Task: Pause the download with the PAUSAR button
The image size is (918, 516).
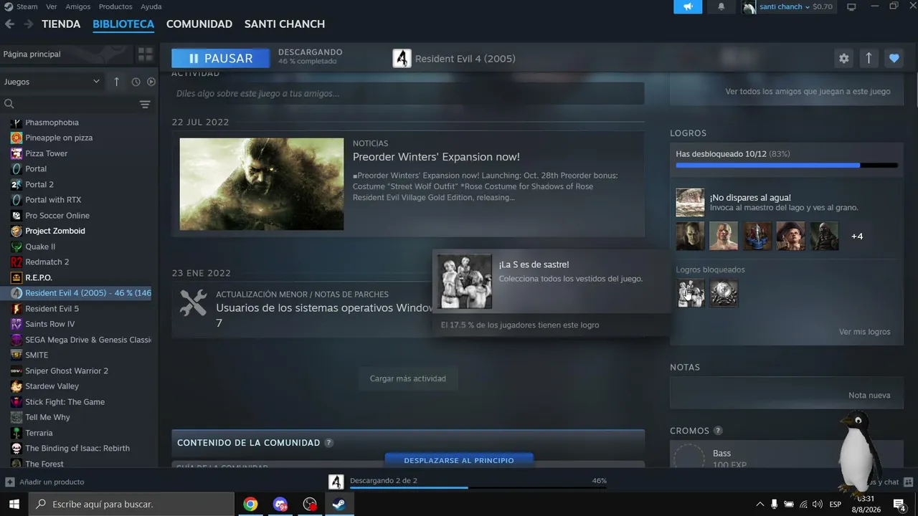Action: coord(221,59)
